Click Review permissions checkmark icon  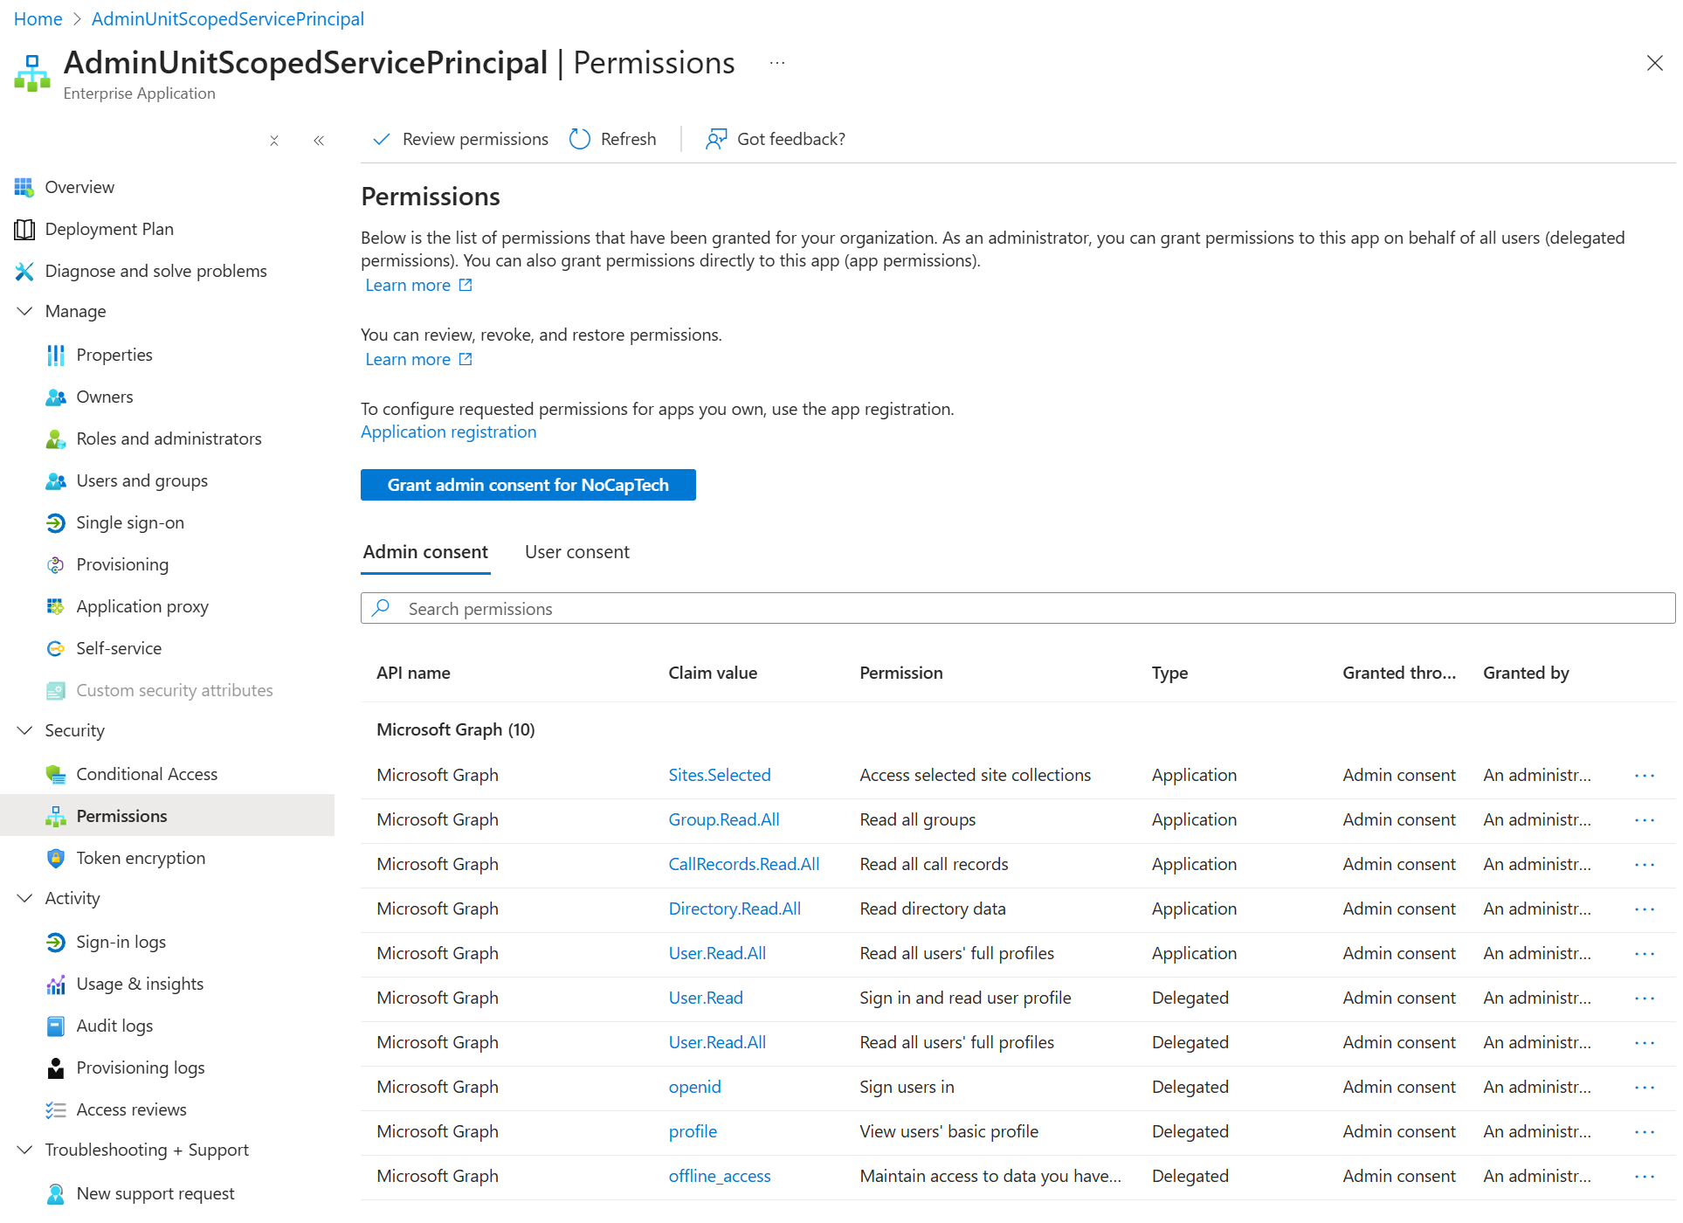coord(382,139)
